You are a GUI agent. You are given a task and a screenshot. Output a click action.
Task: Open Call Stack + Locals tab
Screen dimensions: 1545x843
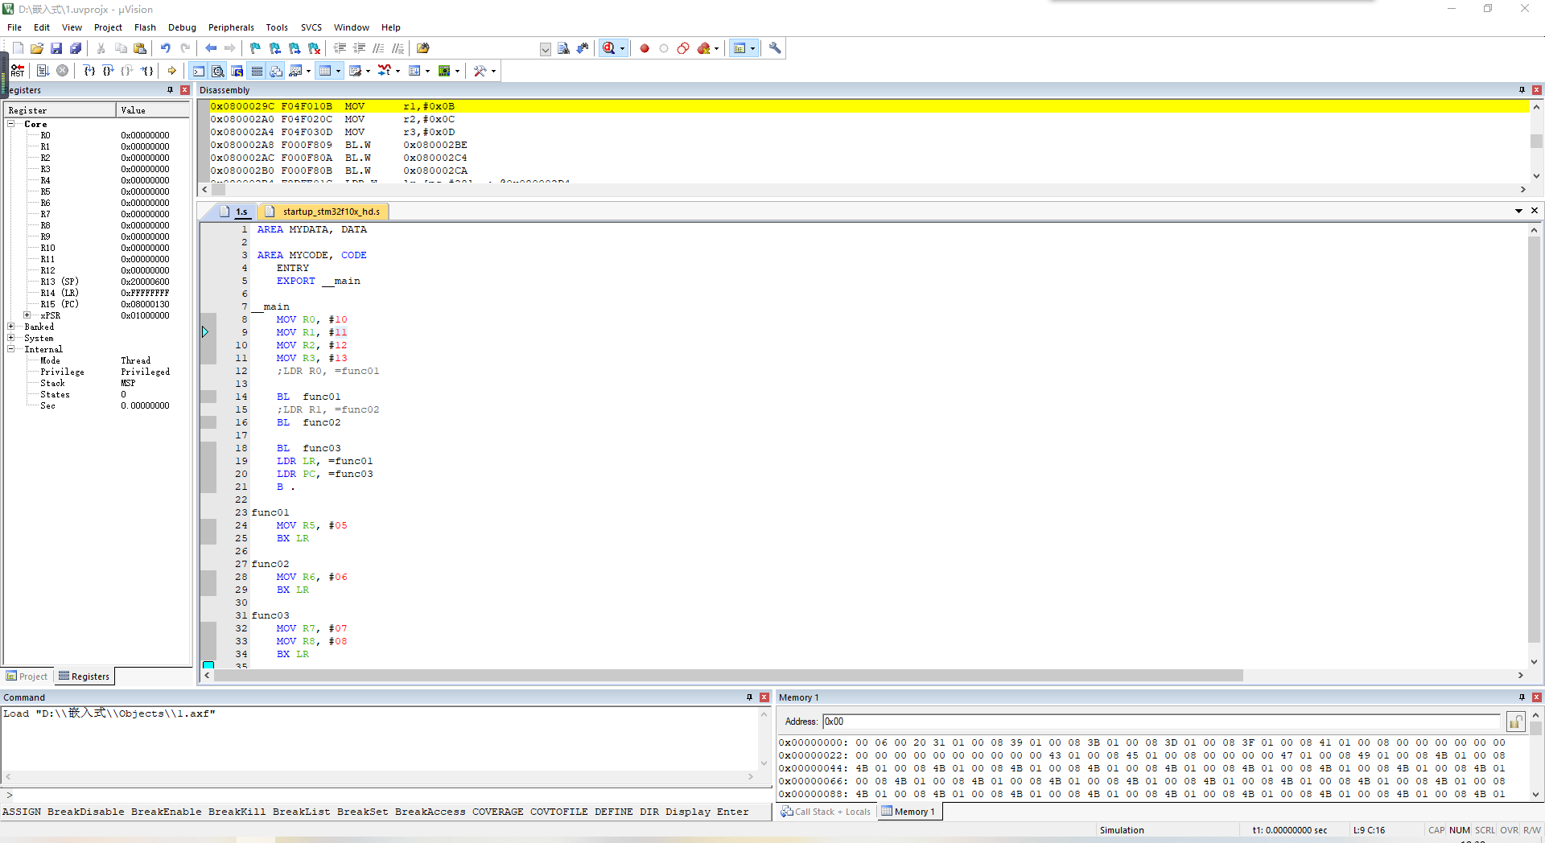pos(826,812)
